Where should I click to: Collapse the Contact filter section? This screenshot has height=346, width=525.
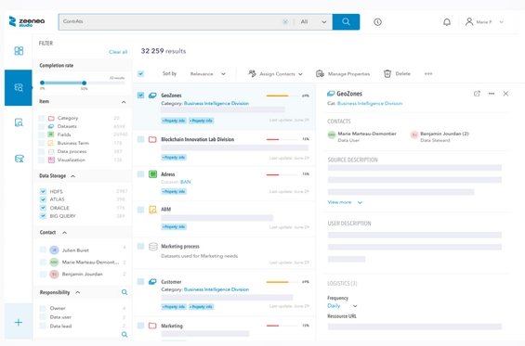[x=65, y=233]
